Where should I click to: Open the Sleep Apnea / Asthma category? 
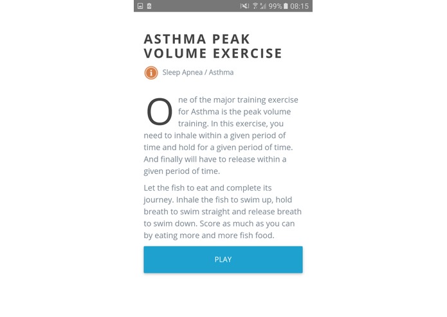click(x=198, y=73)
